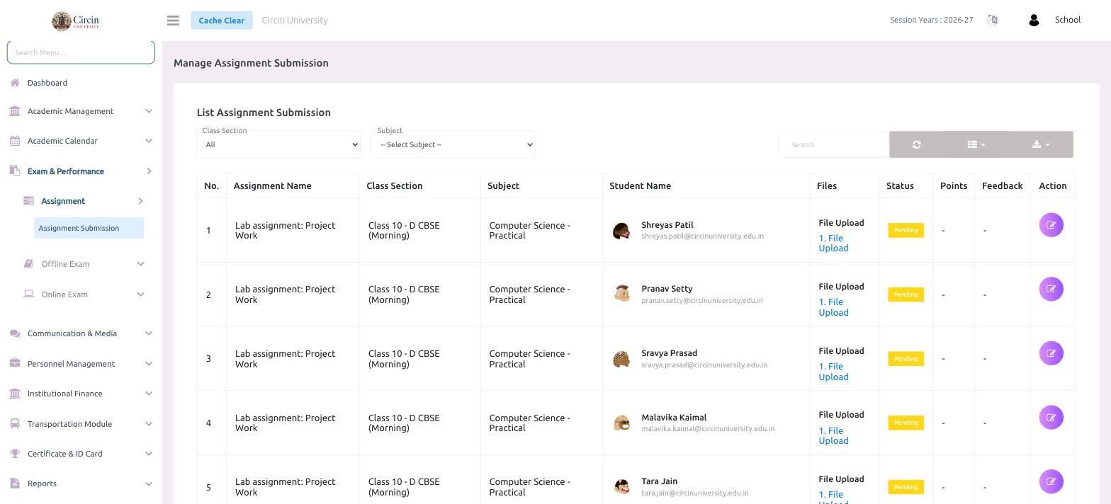Click the Exam & Performance icon
The image size is (1111, 504).
click(x=15, y=171)
